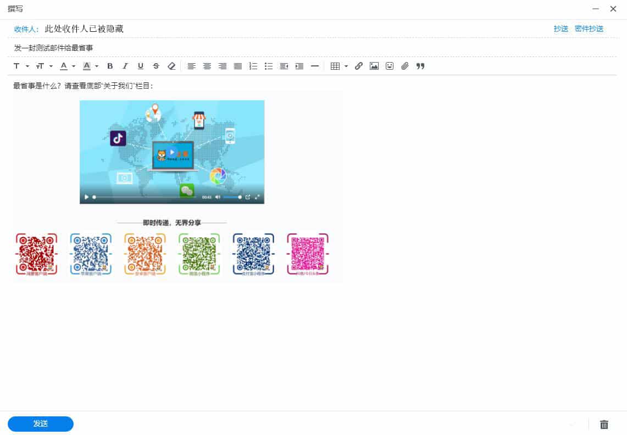
Task: Open the emoji picker icon
Action: pyautogui.click(x=390, y=66)
